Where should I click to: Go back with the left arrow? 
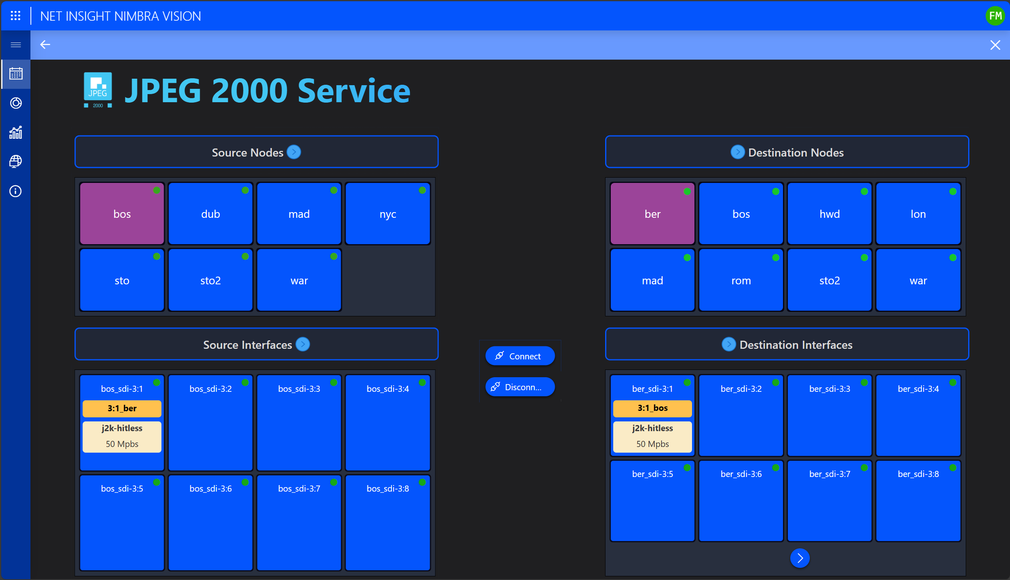coord(45,45)
